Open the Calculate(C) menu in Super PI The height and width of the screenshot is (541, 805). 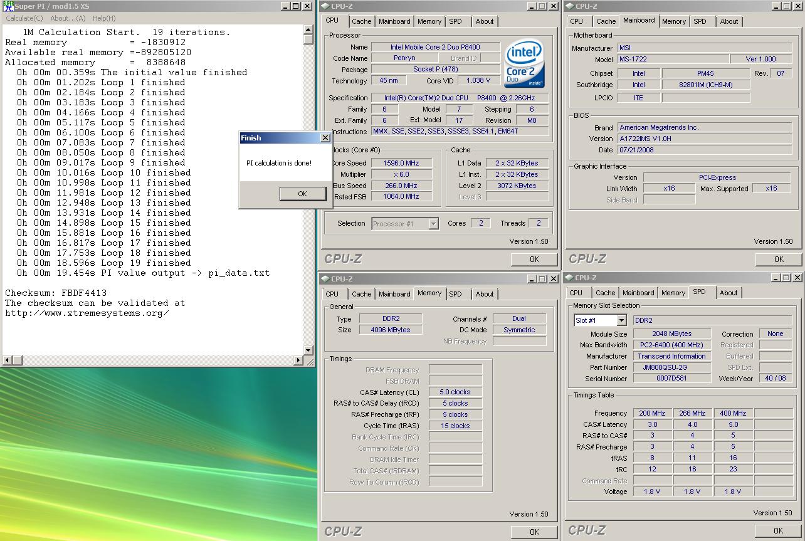pos(24,18)
